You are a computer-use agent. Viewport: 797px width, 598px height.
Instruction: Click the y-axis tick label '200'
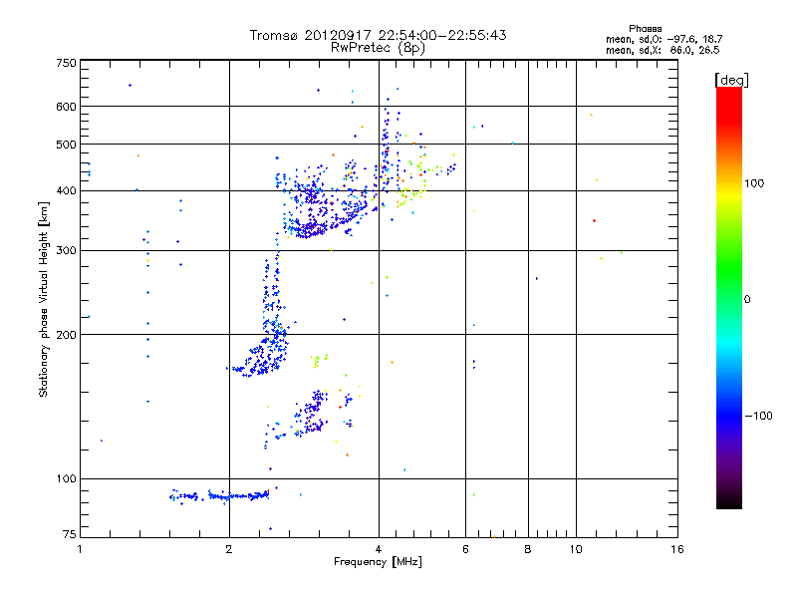(x=67, y=335)
